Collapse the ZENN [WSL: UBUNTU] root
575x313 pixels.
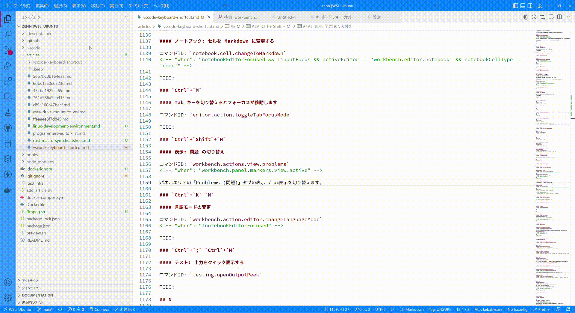74,26
